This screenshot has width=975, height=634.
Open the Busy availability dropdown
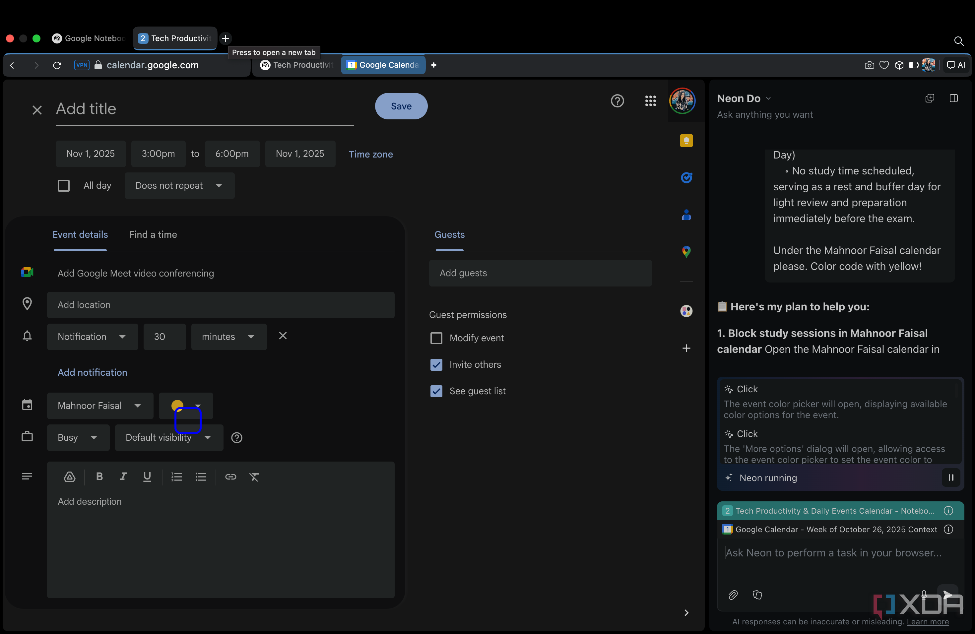coord(78,437)
